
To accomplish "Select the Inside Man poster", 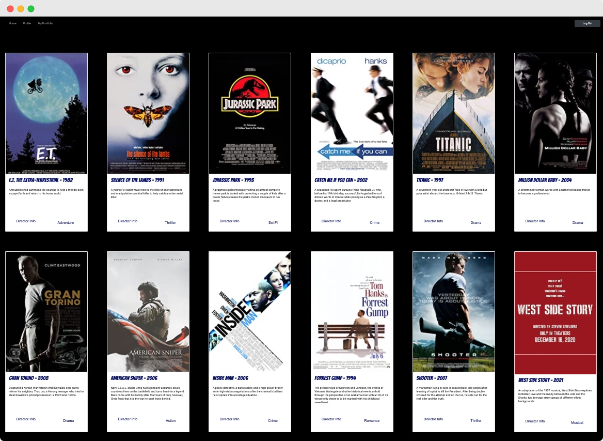I will [x=250, y=312].
